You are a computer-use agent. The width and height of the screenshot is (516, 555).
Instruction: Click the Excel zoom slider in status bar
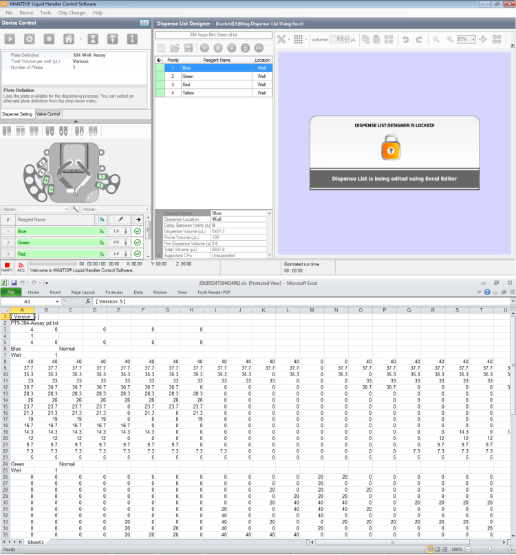(x=490, y=549)
